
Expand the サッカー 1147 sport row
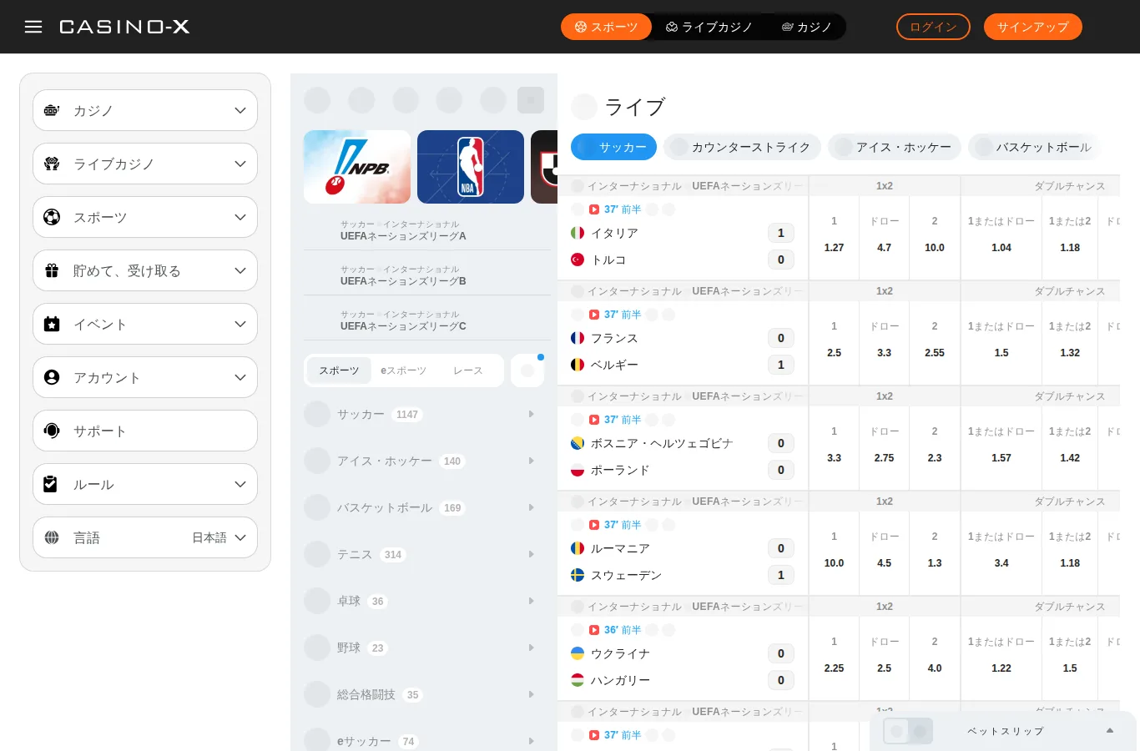(424, 414)
